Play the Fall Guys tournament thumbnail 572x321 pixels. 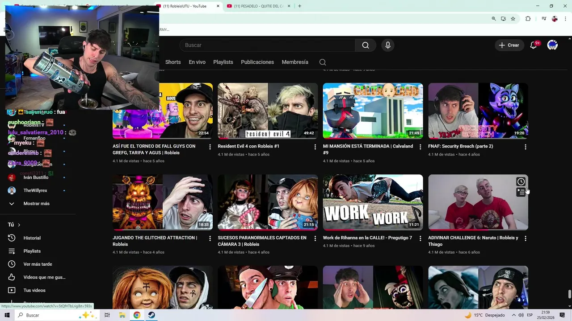point(163,111)
